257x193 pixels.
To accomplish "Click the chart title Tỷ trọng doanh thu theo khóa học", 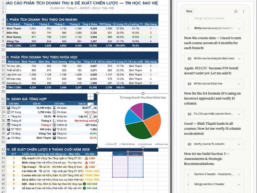I will 143,97.
